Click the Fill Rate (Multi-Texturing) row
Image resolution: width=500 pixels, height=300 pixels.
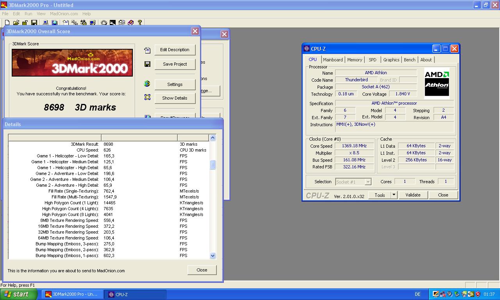109,197
